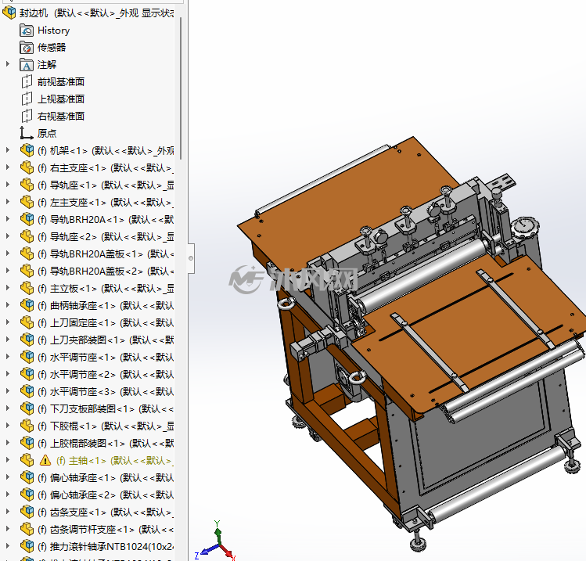Click the 导轨BRH20A盖板<2> part icon

tap(27, 271)
